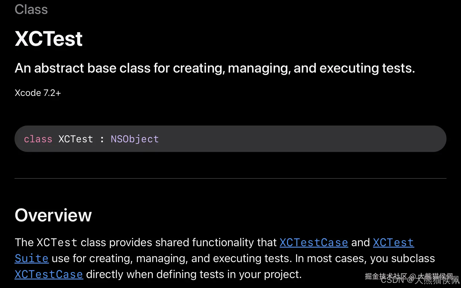Viewport: 461px width, 288px height.
Task: Click the abstract base class description sentence
Action: click(215, 68)
